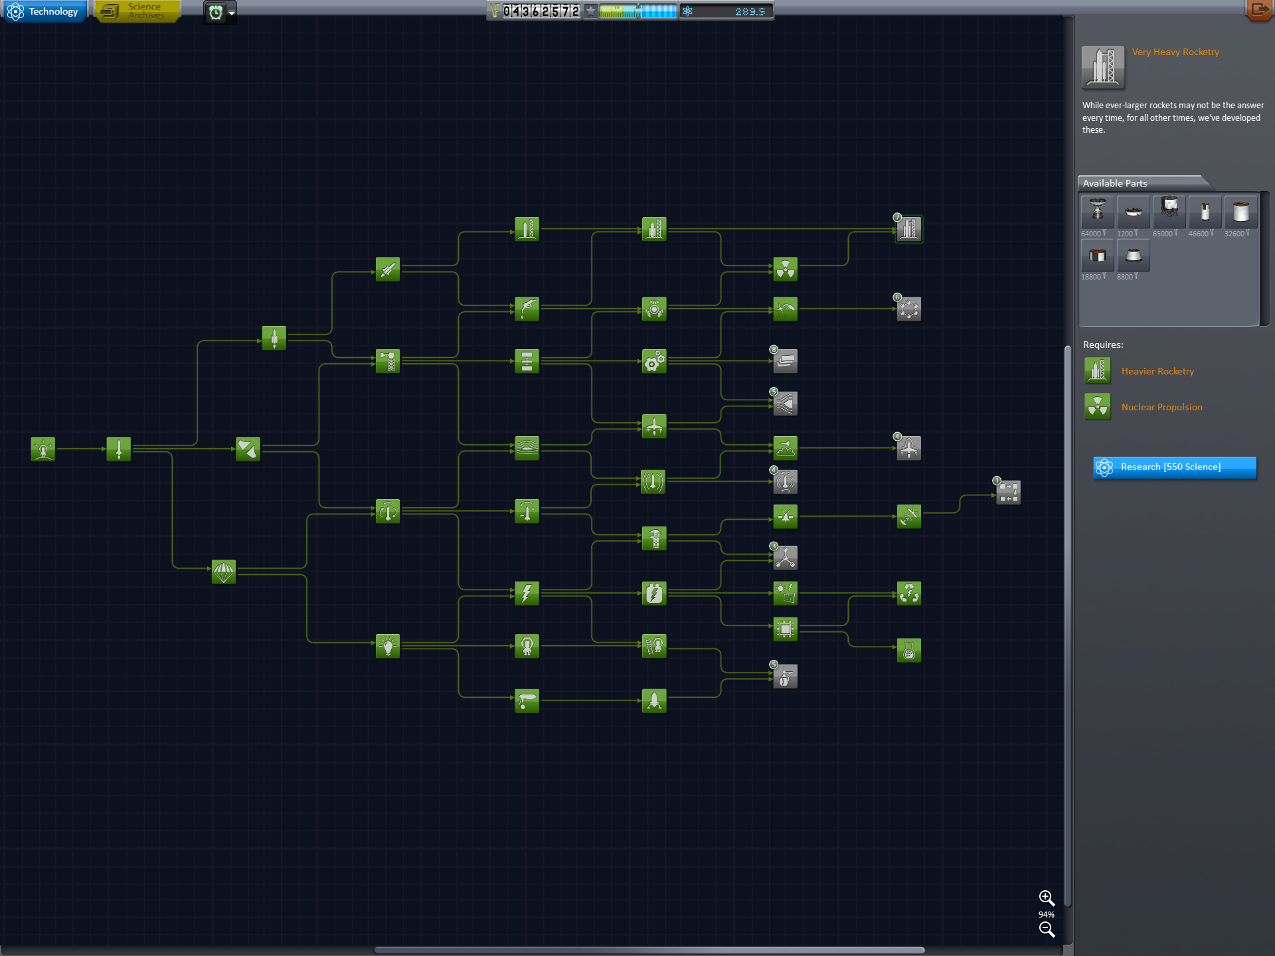Click the recycling arrows tech node
Viewport: 1275px width, 956px height.
[x=908, y=594]
